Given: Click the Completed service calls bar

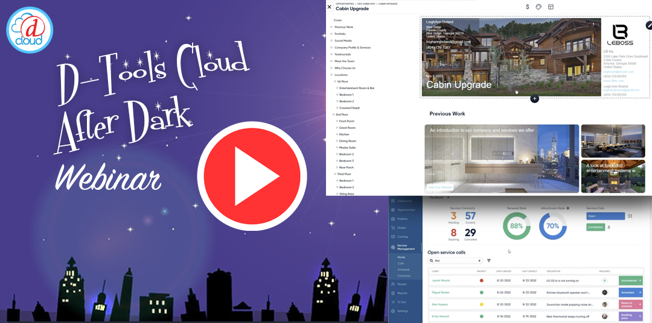Looking at the screenshot, I should pyautogui.click(x=595, y=227).
